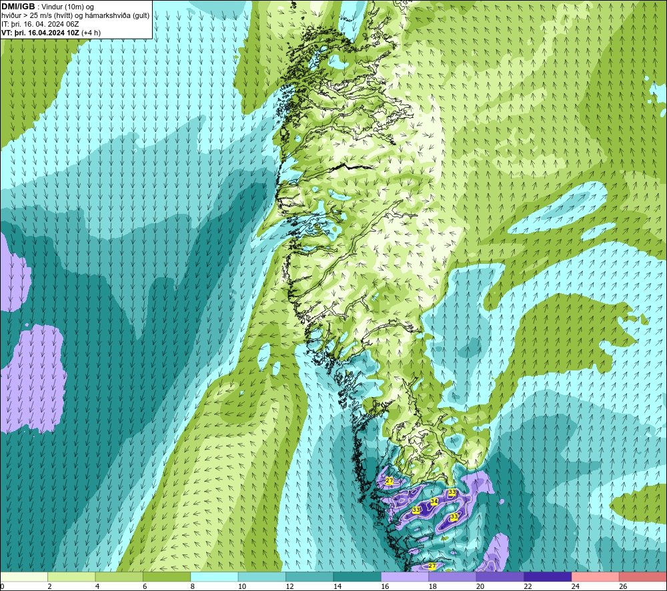This screenshot has width=667, height=591.
Task: Select the teal 12–14 m/s swatch
Action: (x=309, y=576)
